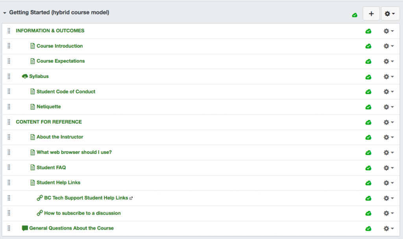Click the cloud icon beside Syllabus
Image resolution: width=403 pixels, height=239 pixels.
tap(25, 76)
